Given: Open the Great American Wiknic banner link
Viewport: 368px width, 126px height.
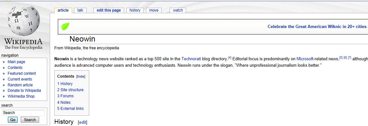Looking at the screenshot, I should [318, 26].
